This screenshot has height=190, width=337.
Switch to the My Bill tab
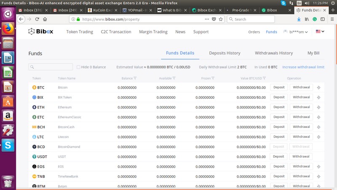pos(313,53)
